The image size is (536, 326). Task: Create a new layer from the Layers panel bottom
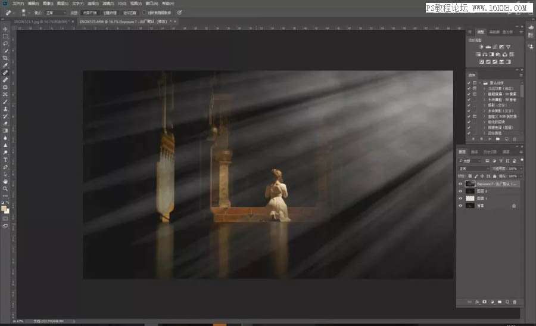507,302
